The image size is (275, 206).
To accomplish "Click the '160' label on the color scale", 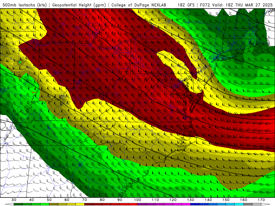I will [244, 200].
